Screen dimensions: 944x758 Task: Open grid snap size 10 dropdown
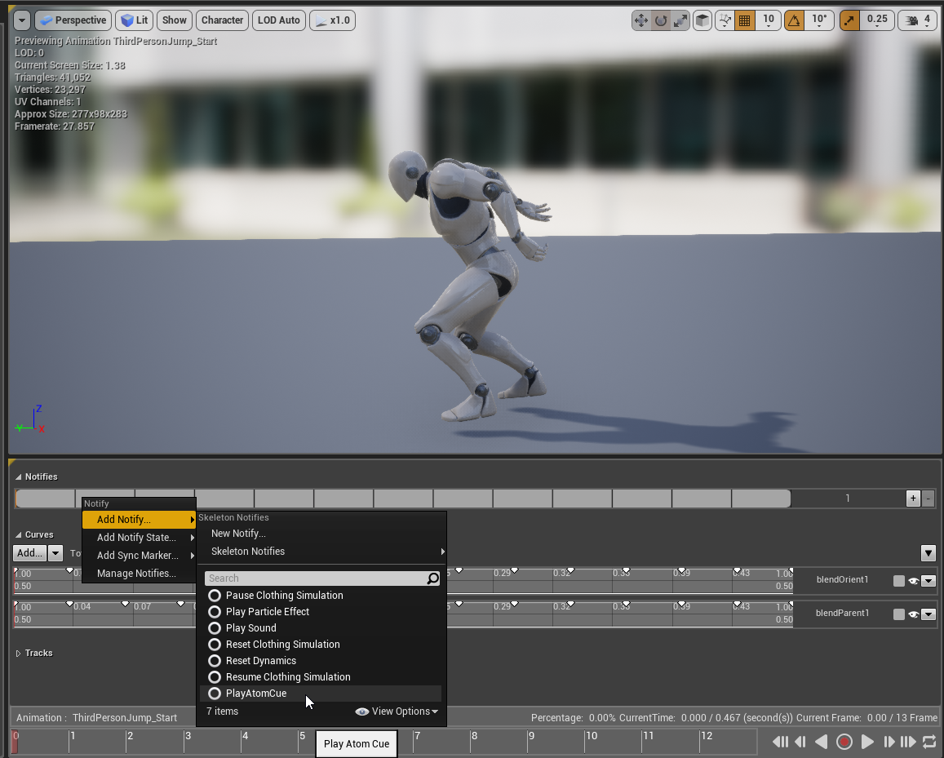point(769,20)
